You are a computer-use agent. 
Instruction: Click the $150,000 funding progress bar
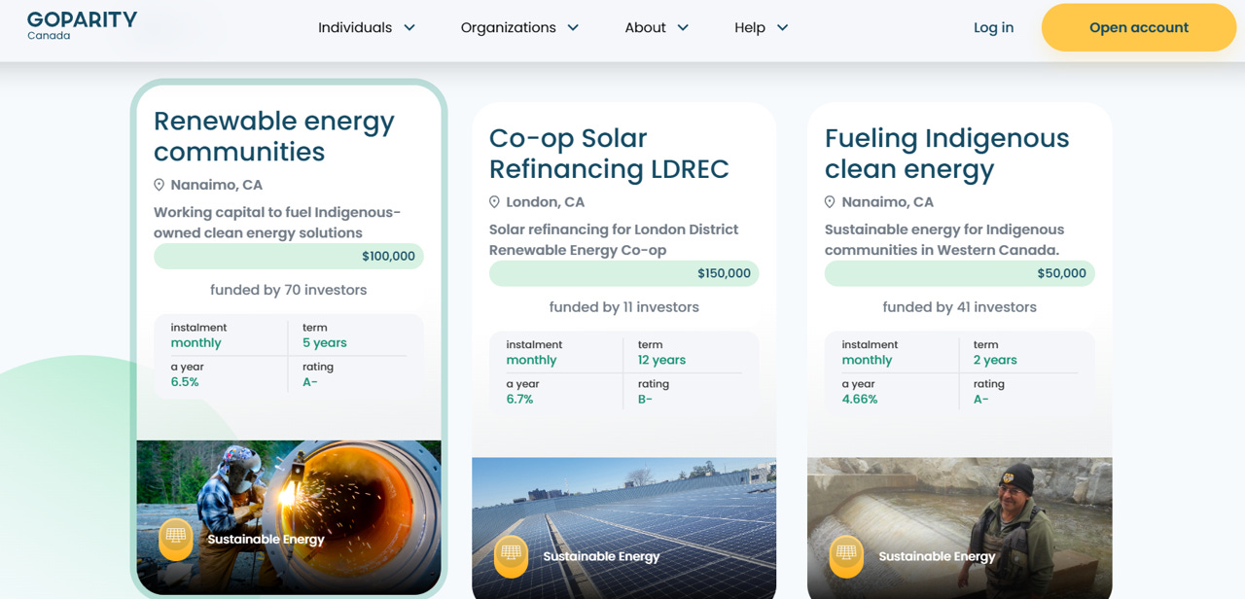623,274
